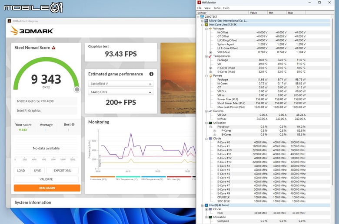The height and width of the screenshot is (224, 339).
Task: Click the orange RUN AGAIN button
Action: pos(47,188)
